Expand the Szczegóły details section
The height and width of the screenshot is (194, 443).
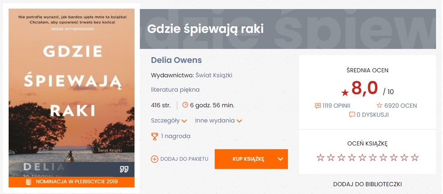click(x=169, y=121)
